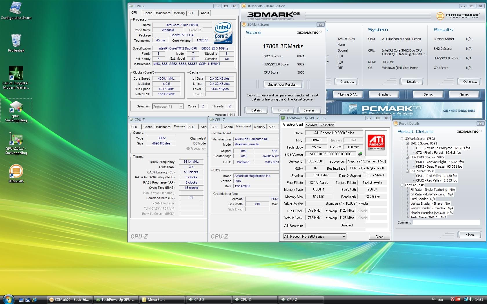This screenshot has width=487, height=304.
Task: Click the To Excel button in 3DMark Score
Action: coord(283,110)
